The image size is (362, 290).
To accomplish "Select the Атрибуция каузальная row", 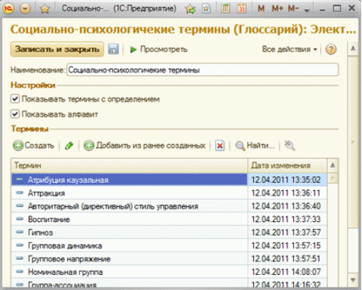I will click(129, 180).
